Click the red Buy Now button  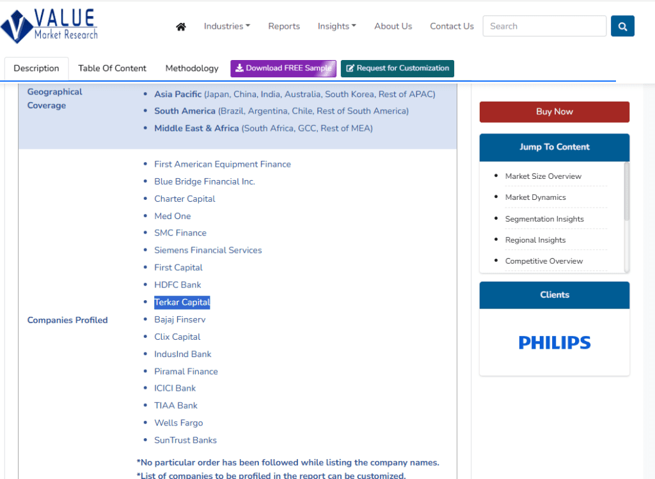pyautogui.click(x=554, y=112)
